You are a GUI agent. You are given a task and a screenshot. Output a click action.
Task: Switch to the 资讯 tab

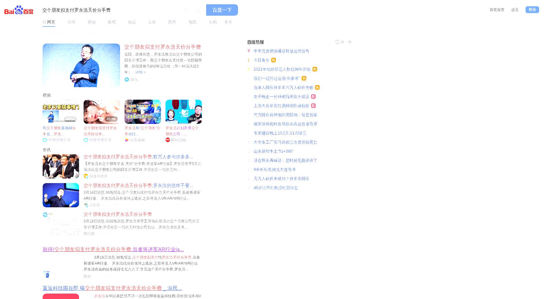point(71,22)
